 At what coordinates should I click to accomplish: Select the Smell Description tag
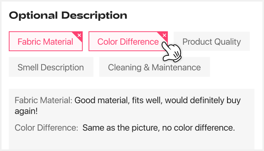[x=51, y=67]
